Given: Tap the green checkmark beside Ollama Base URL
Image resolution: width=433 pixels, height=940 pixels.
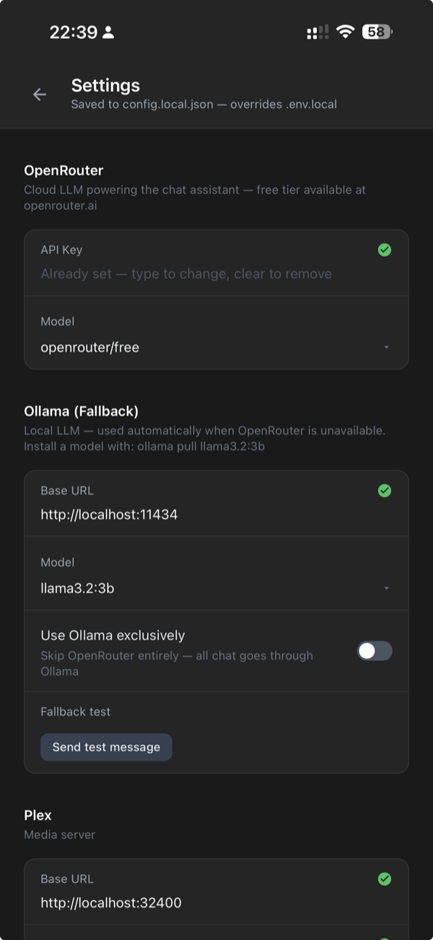Looking at the screenshot, I should point(385,491).
